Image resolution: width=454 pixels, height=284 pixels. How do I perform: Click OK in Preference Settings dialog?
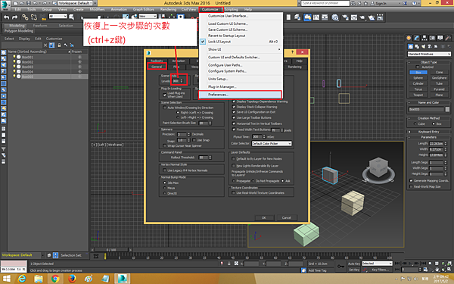[x=264, y=217]
